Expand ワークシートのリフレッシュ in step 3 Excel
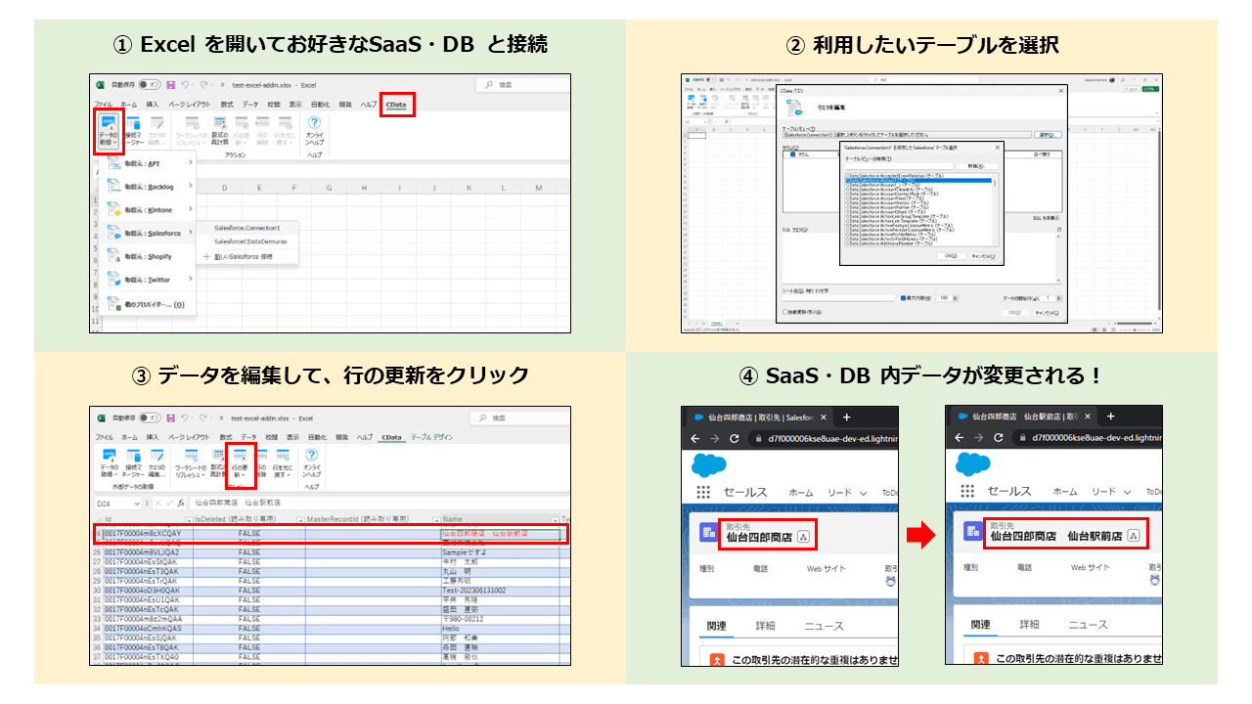 (x=190, y=463)
